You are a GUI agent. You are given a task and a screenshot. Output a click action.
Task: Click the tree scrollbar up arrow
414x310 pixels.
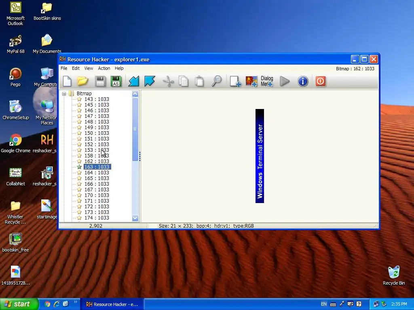135,94
